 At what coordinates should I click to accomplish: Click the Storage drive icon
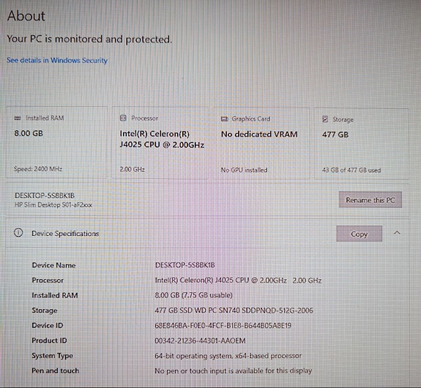(325, 119)
